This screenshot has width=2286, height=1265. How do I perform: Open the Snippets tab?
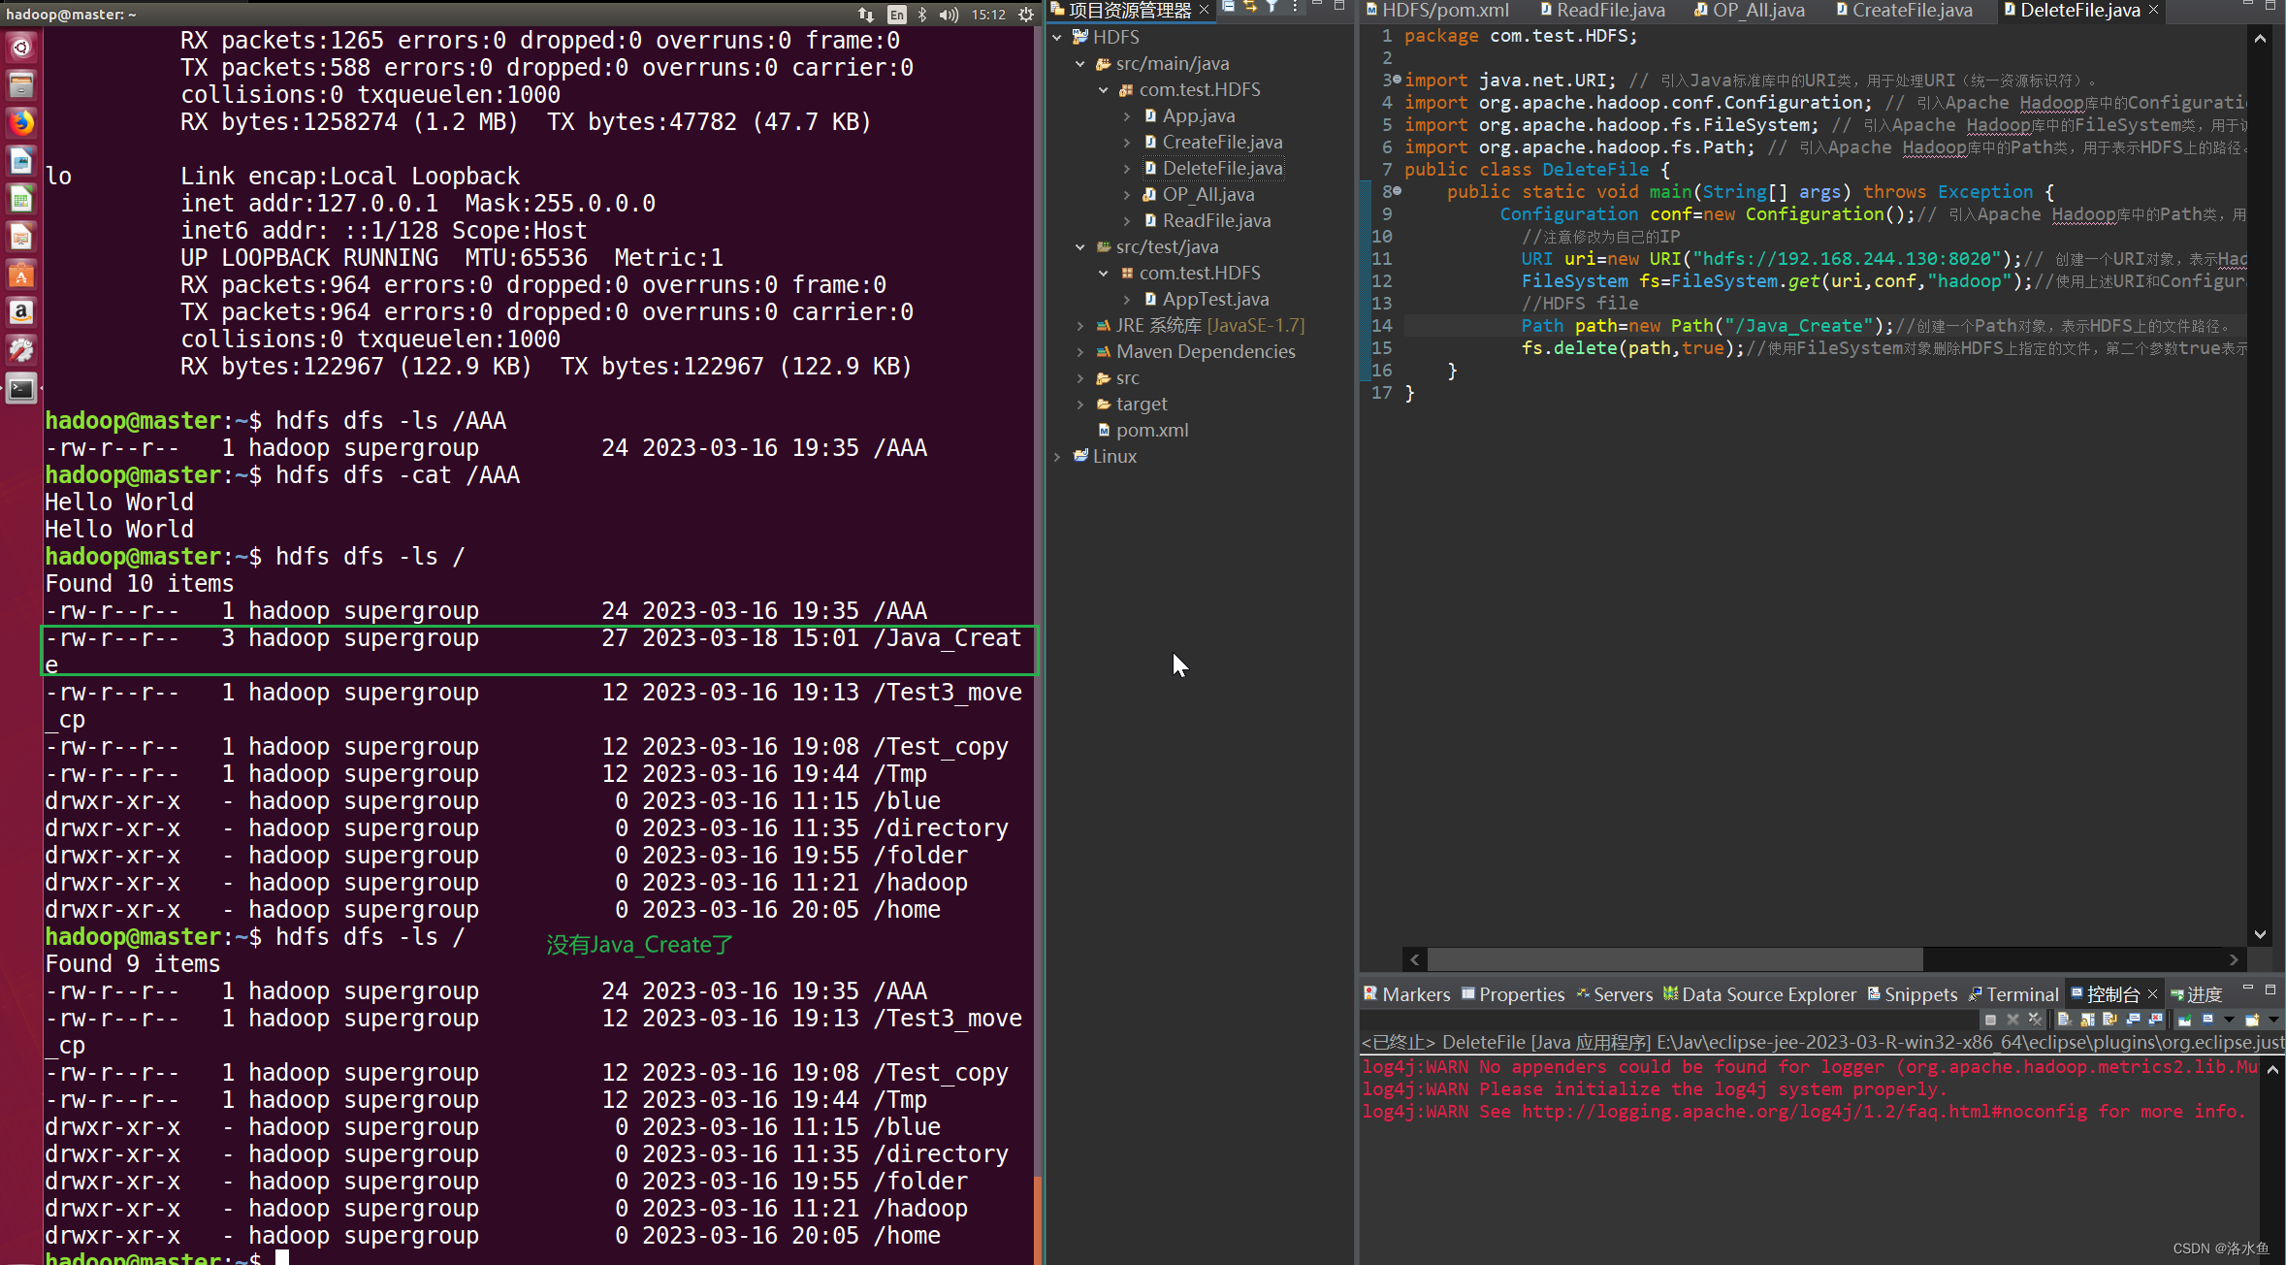point(1913,994)
